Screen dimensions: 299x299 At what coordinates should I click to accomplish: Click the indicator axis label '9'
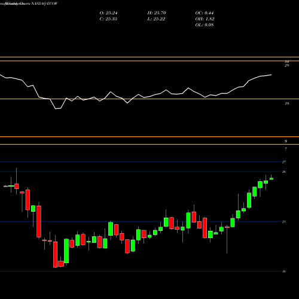286,141
